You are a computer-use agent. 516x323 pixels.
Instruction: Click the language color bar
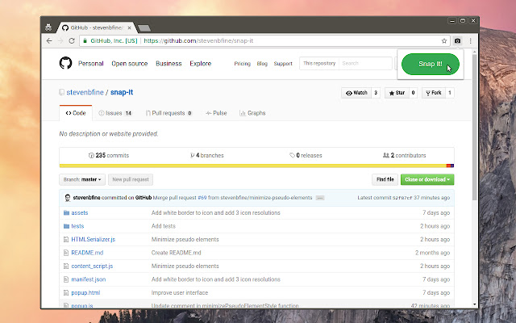coord(256,166)
